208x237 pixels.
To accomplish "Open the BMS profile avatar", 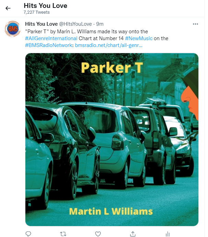I will (x=13, y=29).
